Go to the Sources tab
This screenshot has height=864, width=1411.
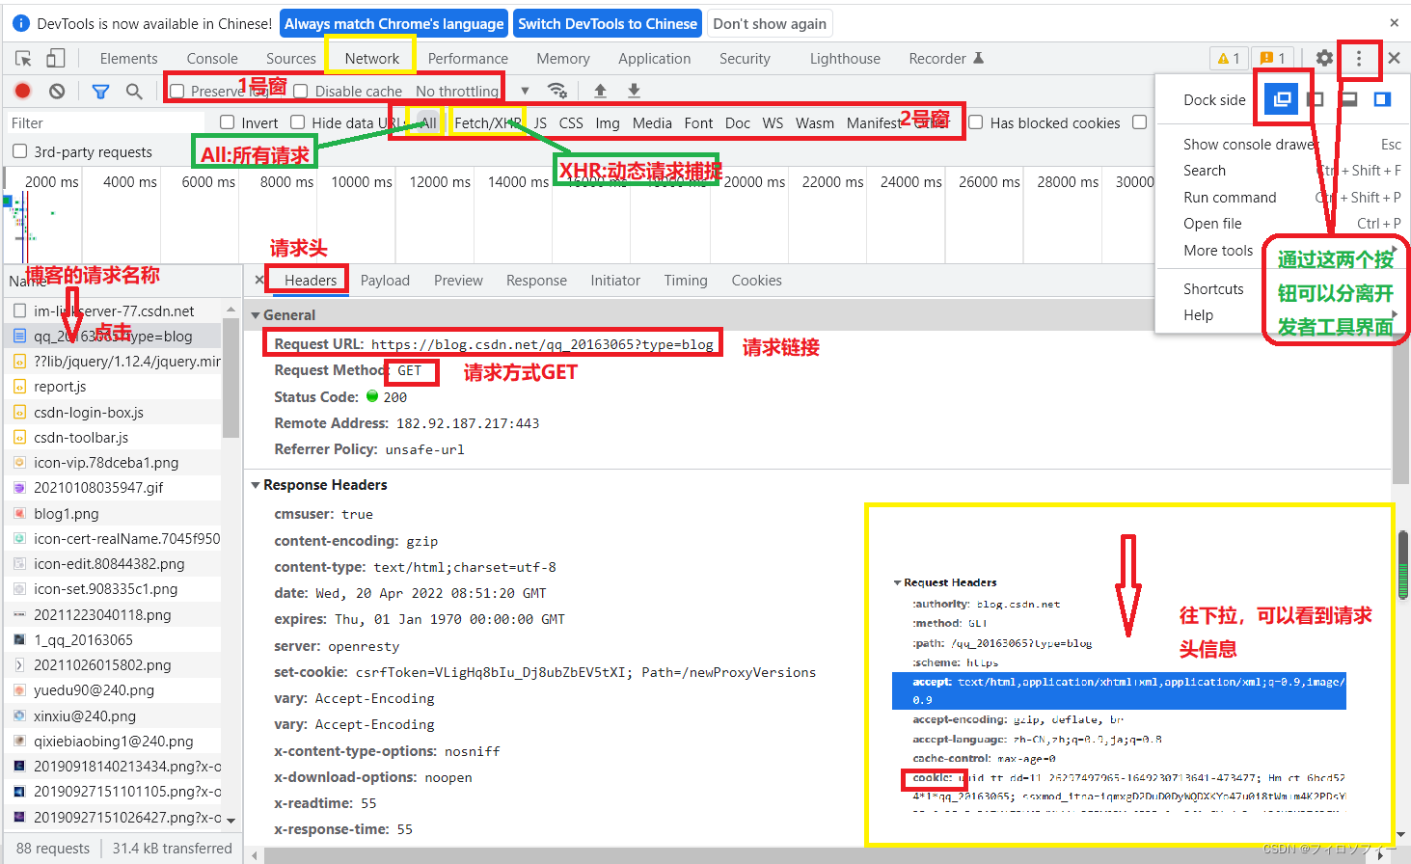click(291, 59)
